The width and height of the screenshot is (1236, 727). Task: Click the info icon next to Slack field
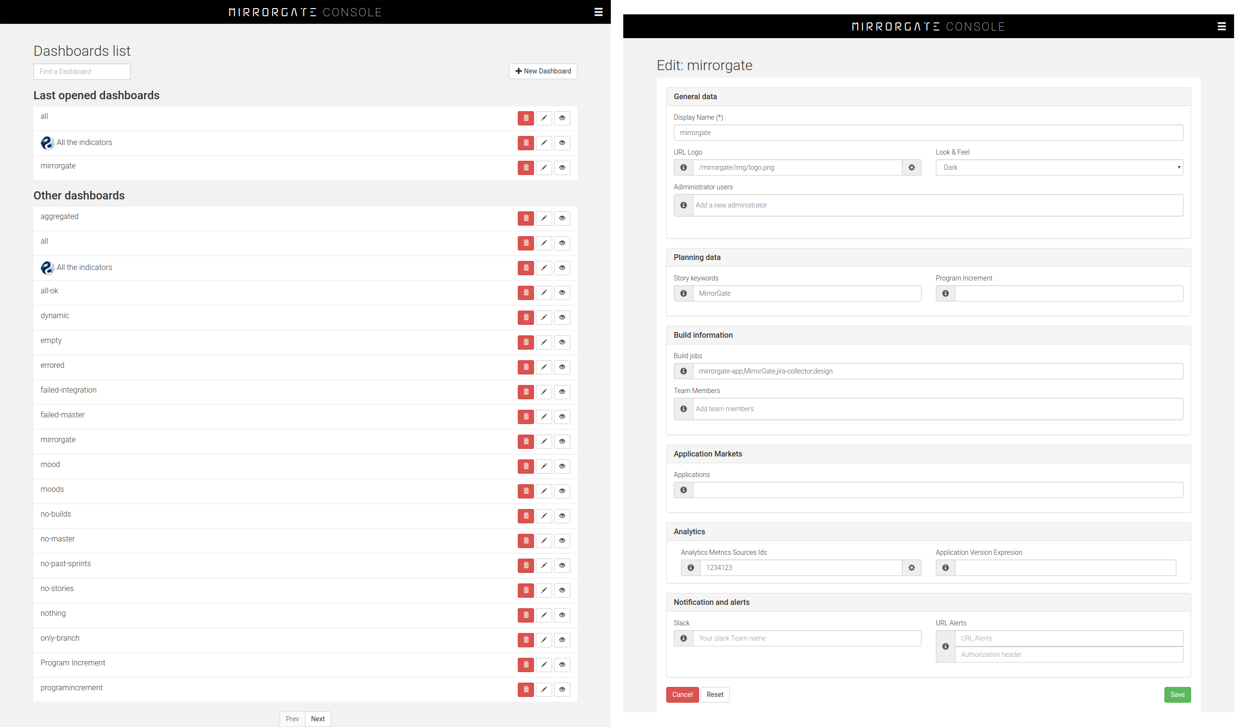(683, 638)
